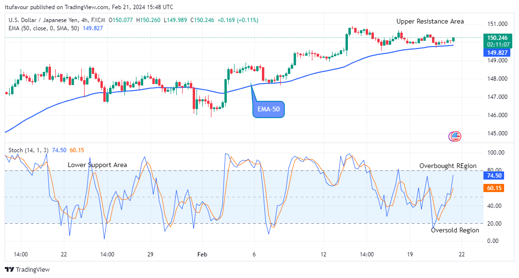This screenshot has width=519, height=278.
Task: Click the Oversold Region annotation
Action: [x=455, y=230]
